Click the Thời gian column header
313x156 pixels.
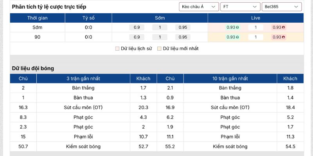click(x=37, y=18)
